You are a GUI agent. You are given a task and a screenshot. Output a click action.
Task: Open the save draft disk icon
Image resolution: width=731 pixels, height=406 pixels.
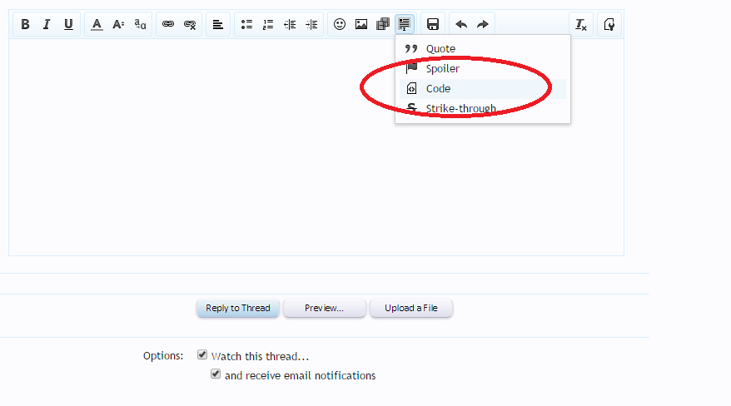pyautogui.click(x=433, y=24)
